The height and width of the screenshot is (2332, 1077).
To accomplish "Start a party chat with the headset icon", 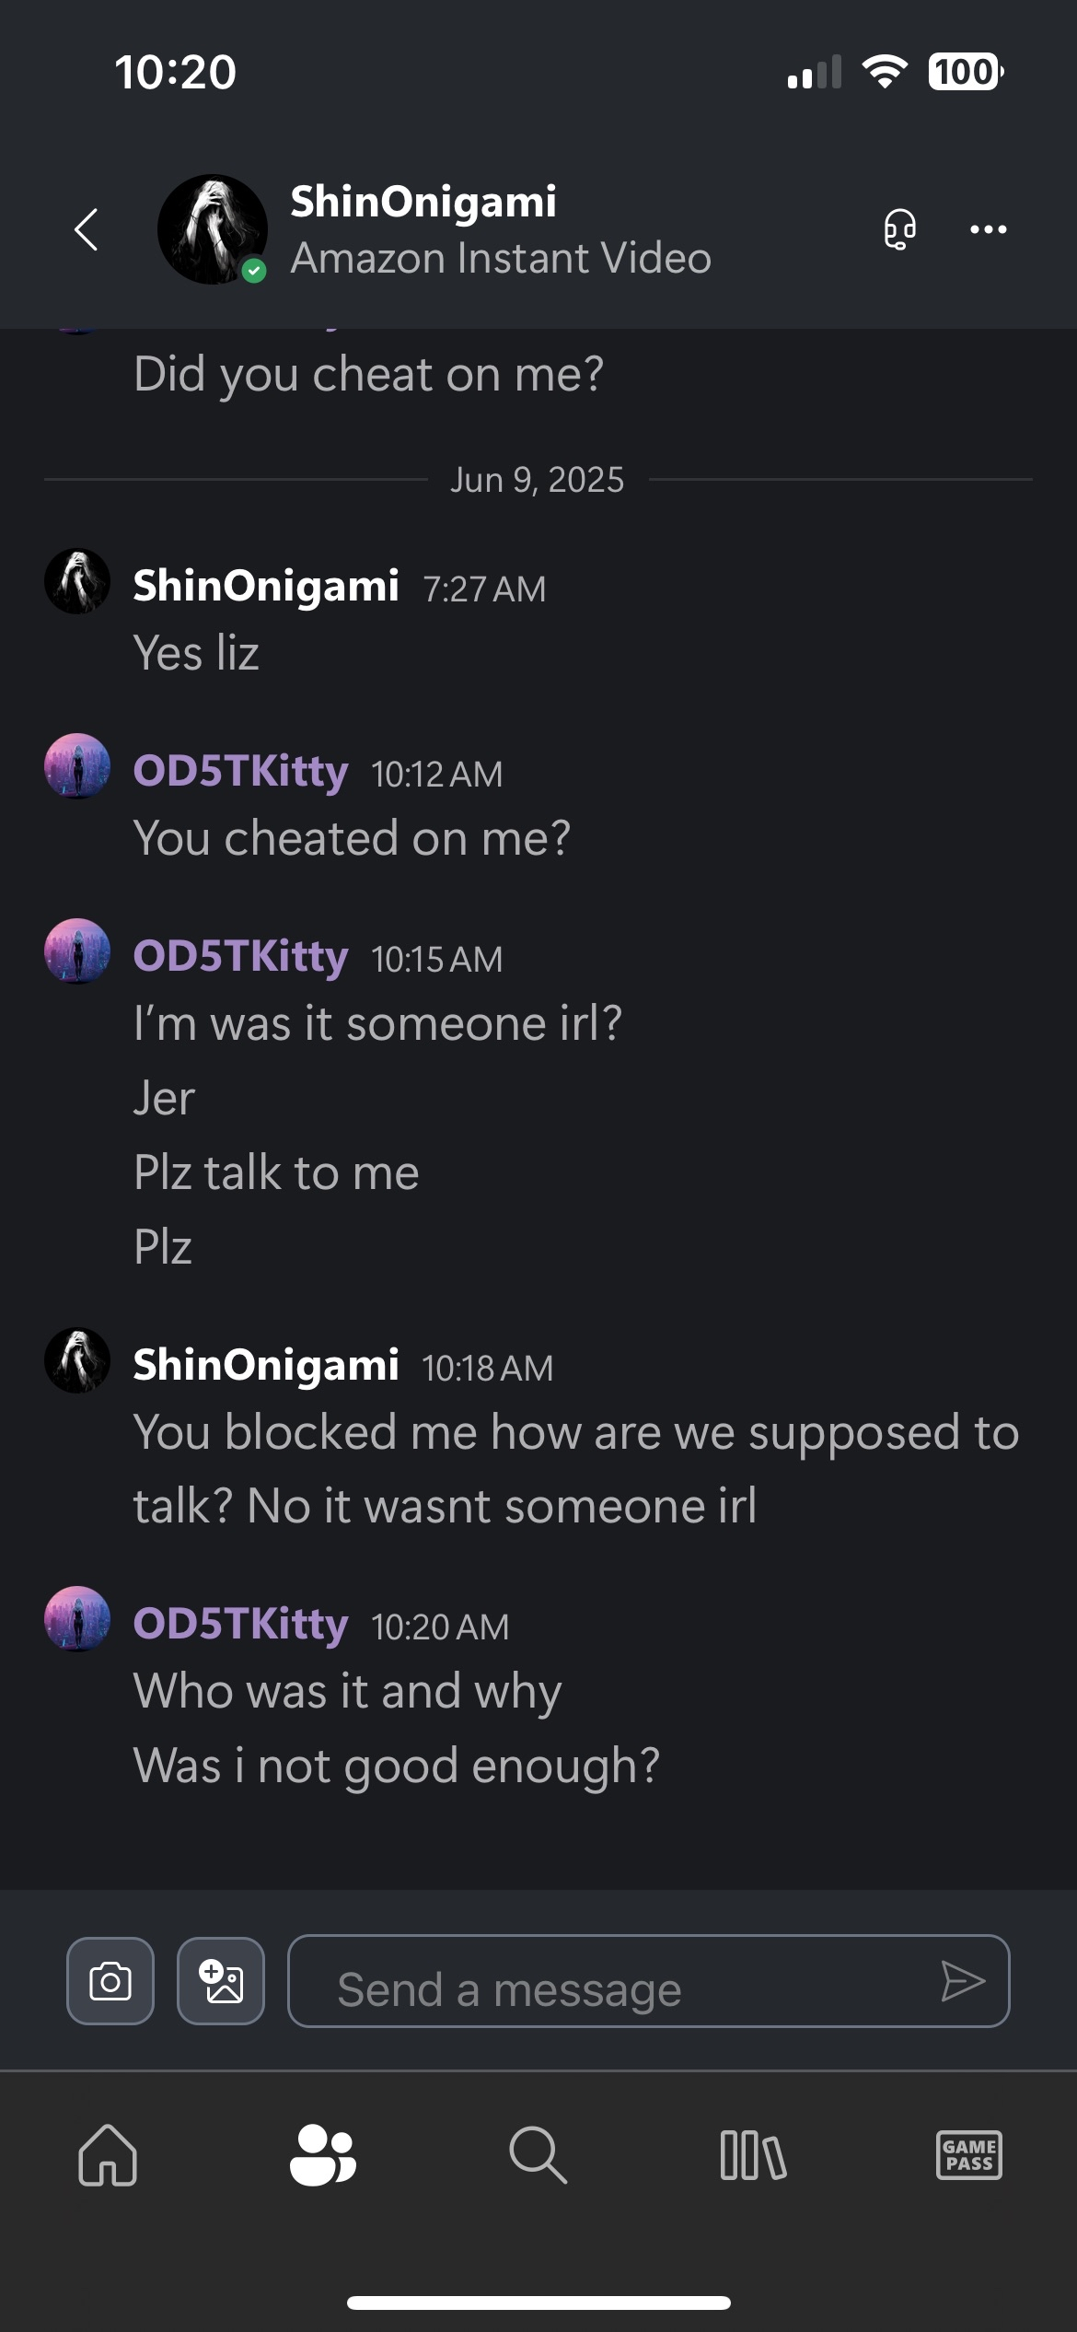I will click(899, 229).
